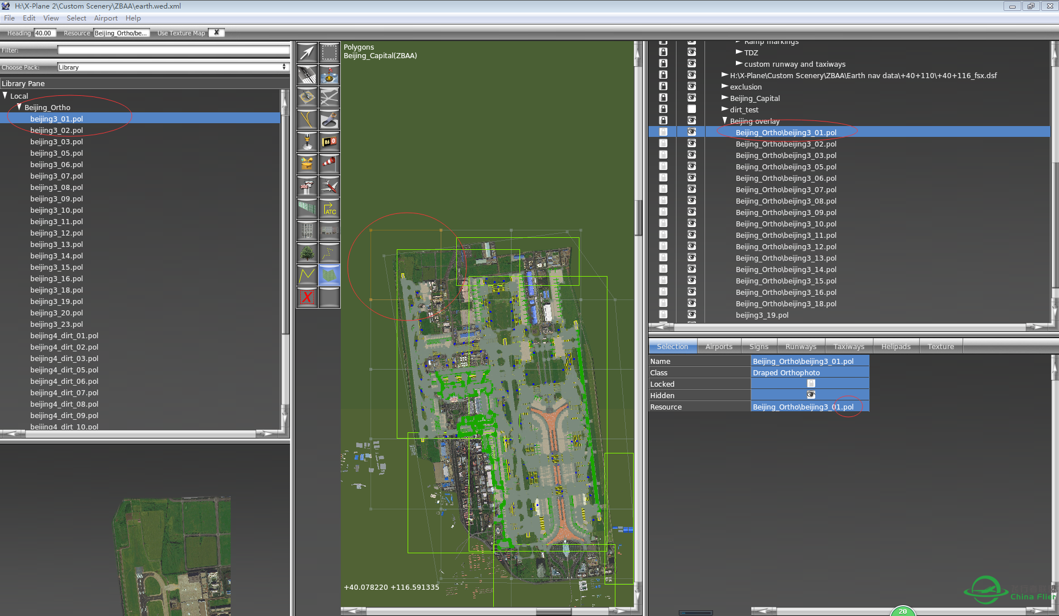Click the Filter input field
Screen dimensions: 1059x616
click(x=174, y=50)
